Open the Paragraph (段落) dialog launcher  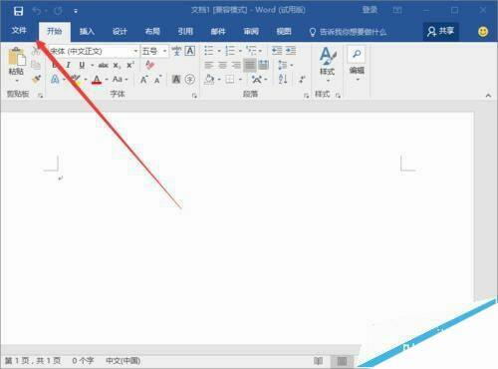[306, 96]
